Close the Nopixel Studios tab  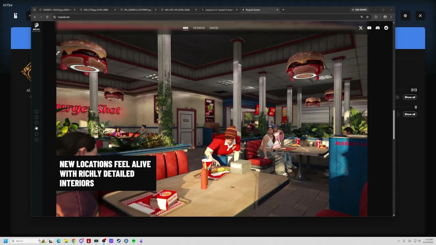point(277,10)
